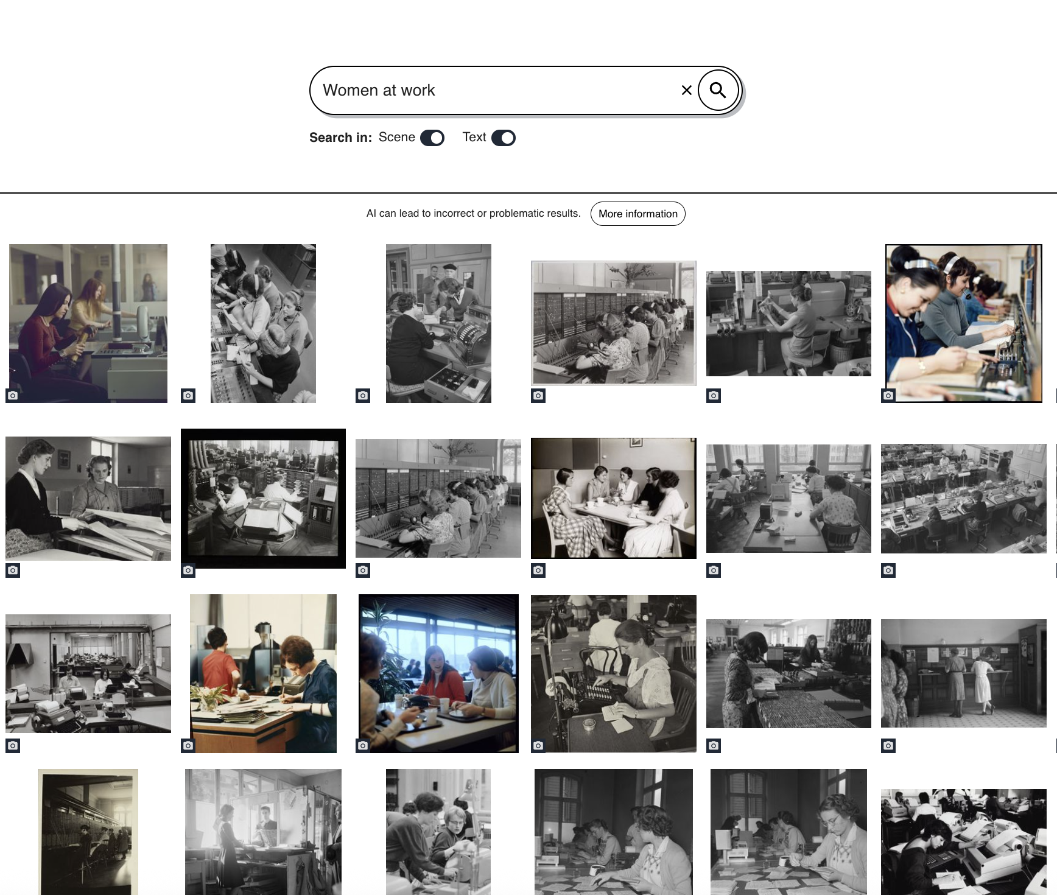Click the camera icon below the color photo of headset operators
Image resolution: width=1057 pixels, height=895 pixels.
click(888, 396)
